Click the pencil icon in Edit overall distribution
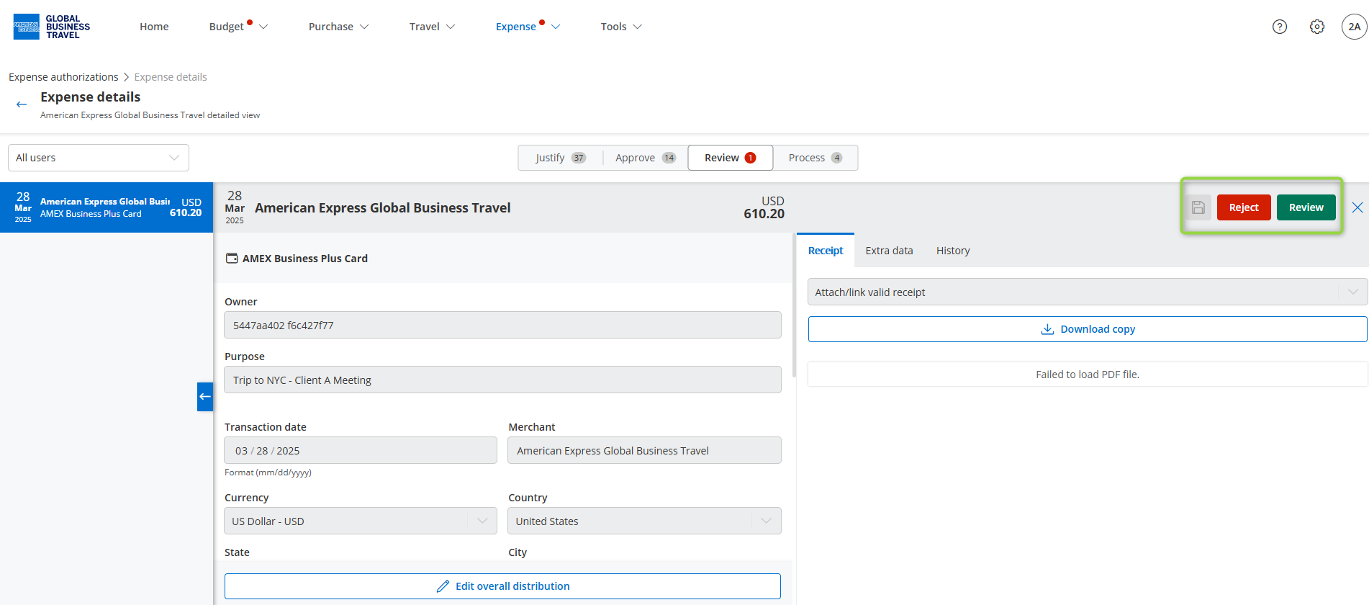The height and width of the screenshot is (605, 1369). (443, 586)
